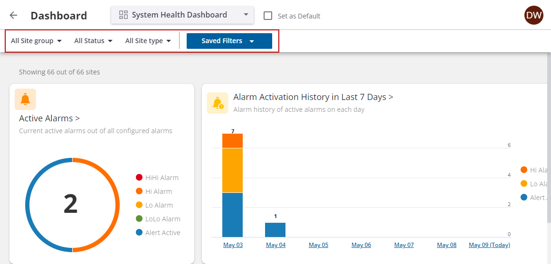Expand the All Site type dropdown
Image resolution: width=551 pixels, height=264 pixels.
pos(148,41)
